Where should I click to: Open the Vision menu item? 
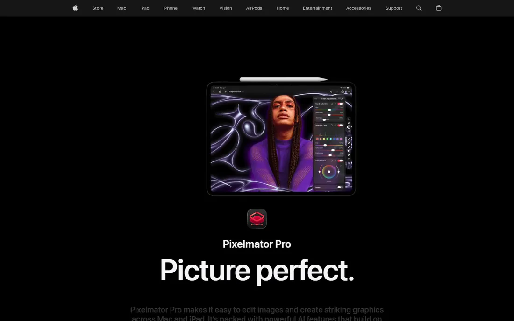tap(226, 8)
